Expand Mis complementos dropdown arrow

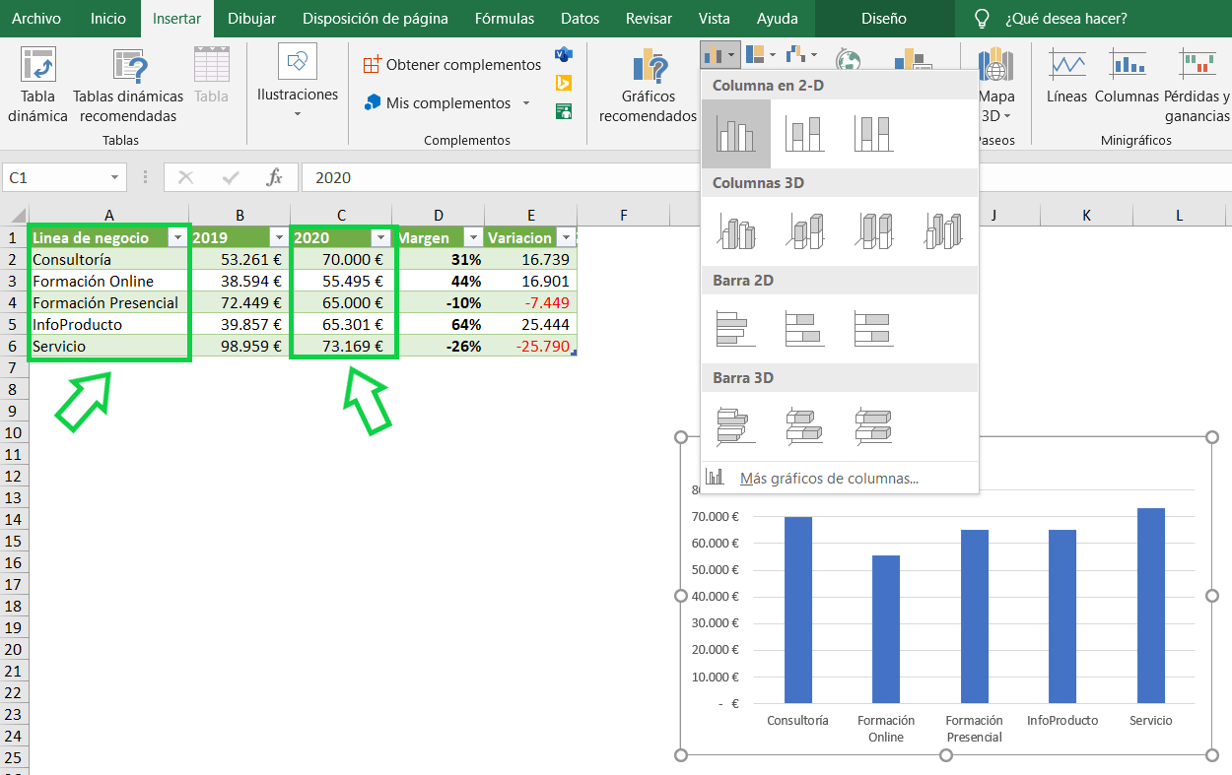point(526,103)
